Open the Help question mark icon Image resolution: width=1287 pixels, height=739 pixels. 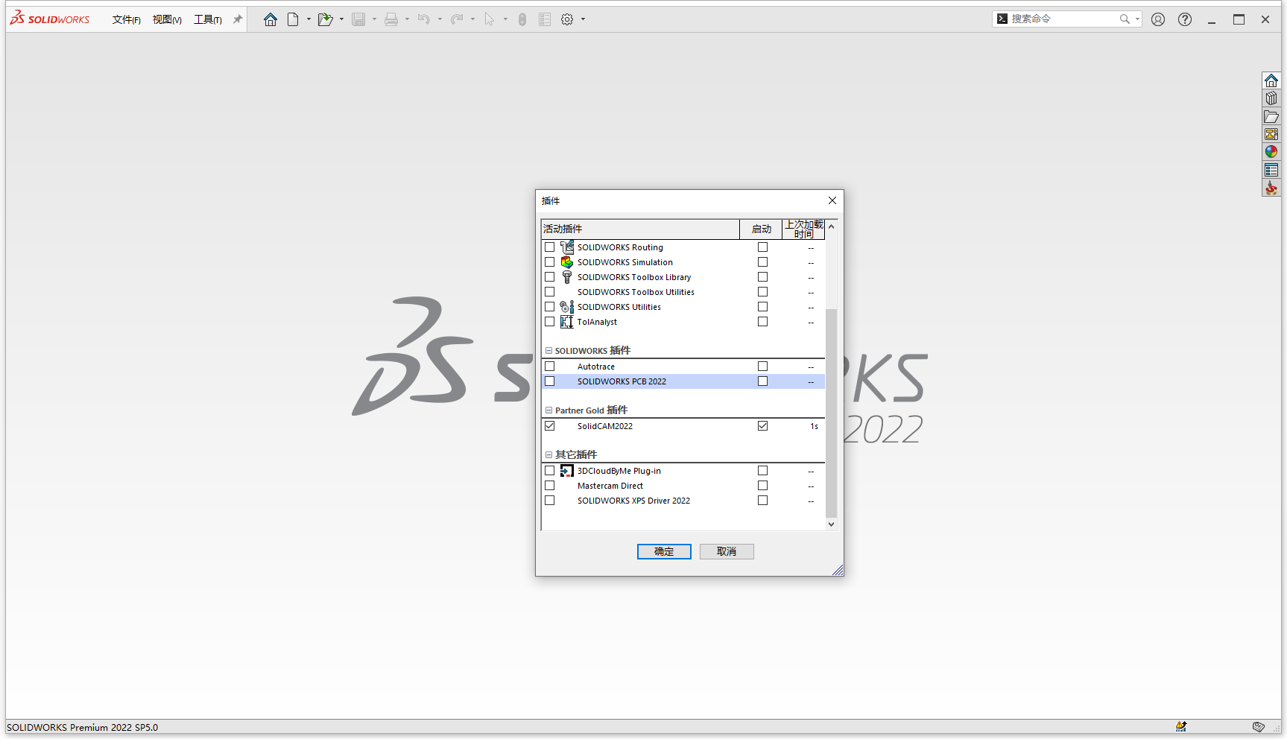(x=1185, y=19)
